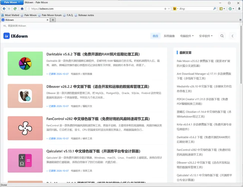243x187 pixels.
Task: Click the page vertical scrollbar thumb
Action: point(241,55)
